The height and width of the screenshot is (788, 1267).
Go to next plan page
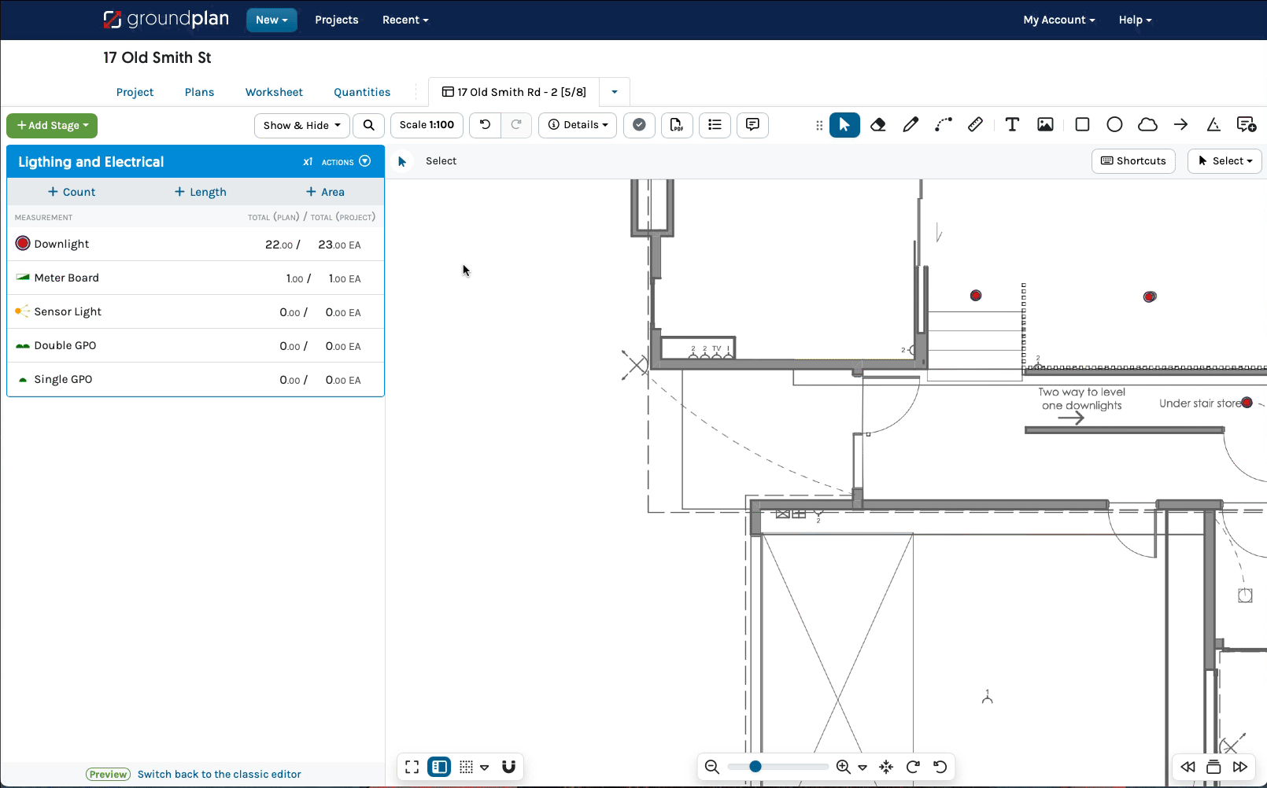[x=1240, y=767]
